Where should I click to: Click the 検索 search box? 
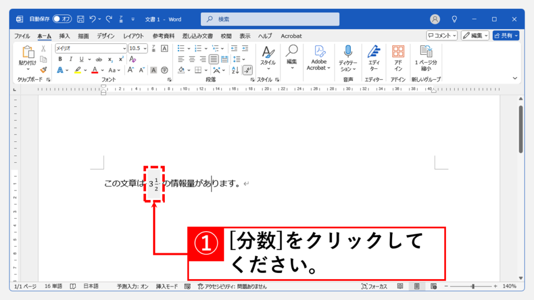pyautogui.click(x=270, y=19)
